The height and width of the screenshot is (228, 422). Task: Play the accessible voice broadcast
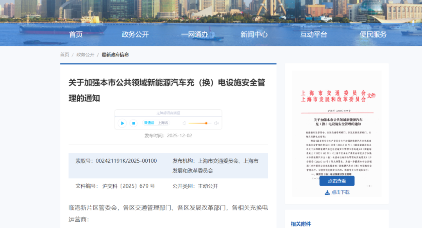pyautogui.click(x=122, y=123)
